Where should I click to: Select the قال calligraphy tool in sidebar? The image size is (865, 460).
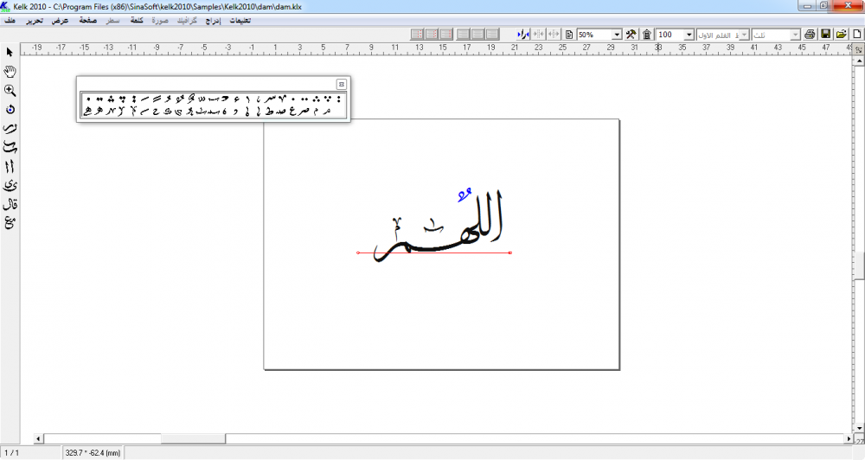tap(10, 205)
